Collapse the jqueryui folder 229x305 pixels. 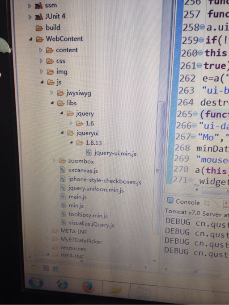[x=62, y=133]
